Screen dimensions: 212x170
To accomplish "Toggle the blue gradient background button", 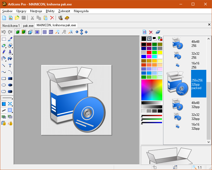I will pos(37,32).
